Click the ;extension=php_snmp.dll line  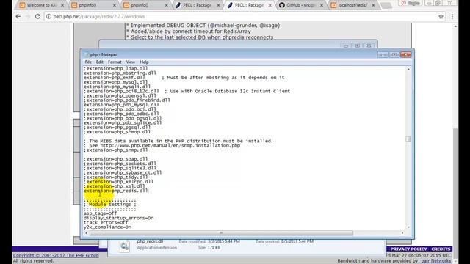116,150
